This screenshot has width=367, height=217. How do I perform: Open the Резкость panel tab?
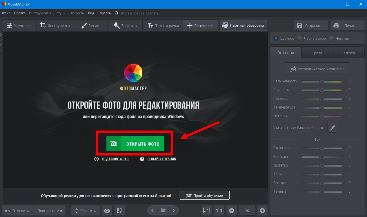349,53
